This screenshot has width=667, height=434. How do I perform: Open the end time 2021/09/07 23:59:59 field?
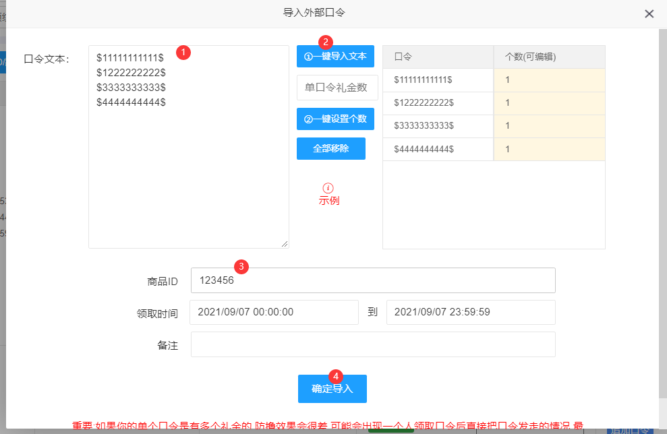[471, 312]
